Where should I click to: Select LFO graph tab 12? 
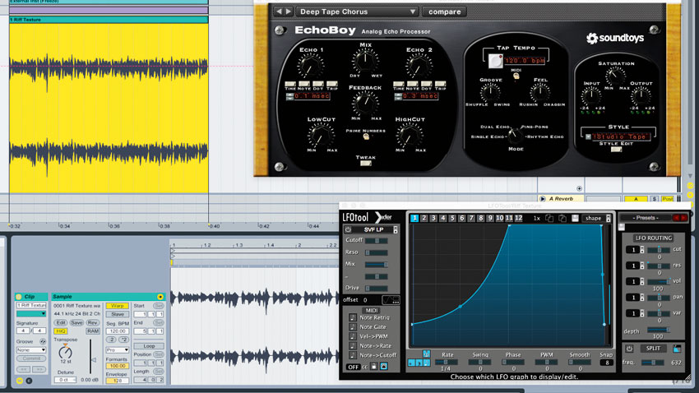click(x=518, y=218)
